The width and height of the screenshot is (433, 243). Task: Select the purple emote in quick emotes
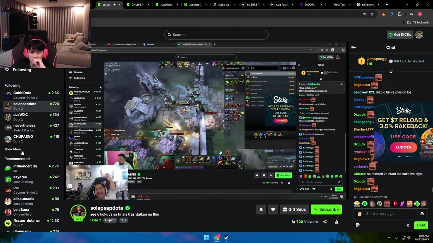pyautogui.click(x=402, y=204)
